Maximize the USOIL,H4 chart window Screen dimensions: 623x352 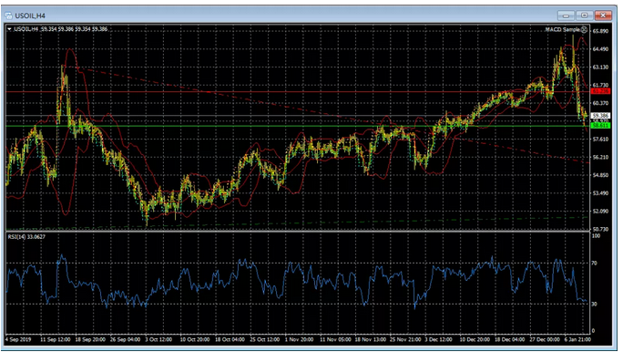(584, 16)
